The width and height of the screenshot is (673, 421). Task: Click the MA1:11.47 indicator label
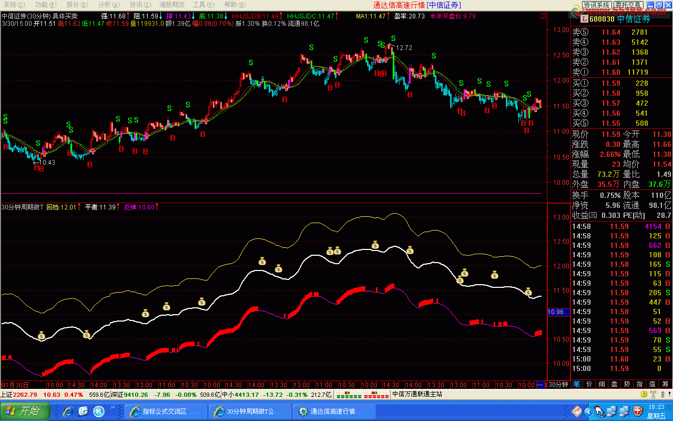pyautogui.click(x=372, y=16)
